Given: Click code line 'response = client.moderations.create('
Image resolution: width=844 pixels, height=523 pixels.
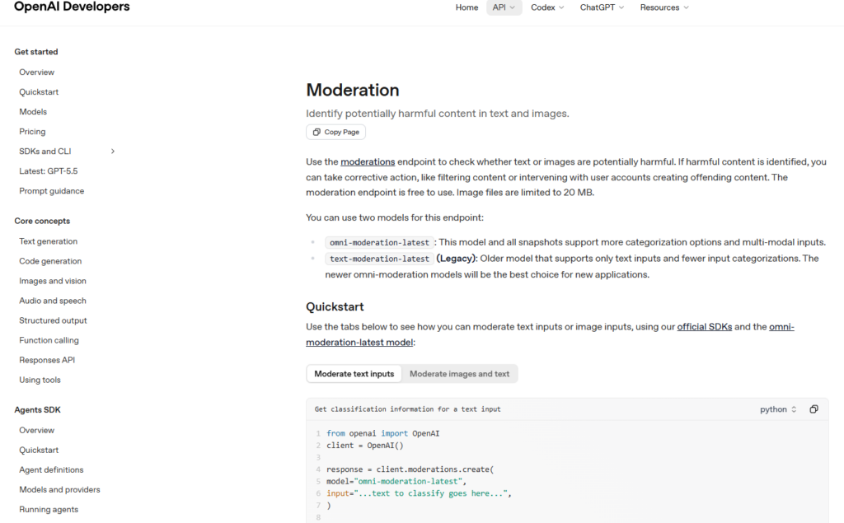Looking at the screenshot, I should point(410,469).
